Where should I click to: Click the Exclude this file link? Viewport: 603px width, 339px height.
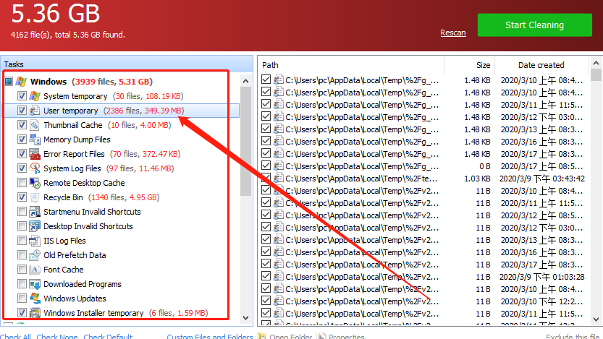574,336
